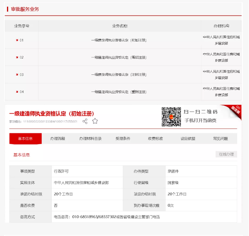Screen dimensions: 249x236
Task: Click the share icon beside the title
Action: tap(85, 121)
